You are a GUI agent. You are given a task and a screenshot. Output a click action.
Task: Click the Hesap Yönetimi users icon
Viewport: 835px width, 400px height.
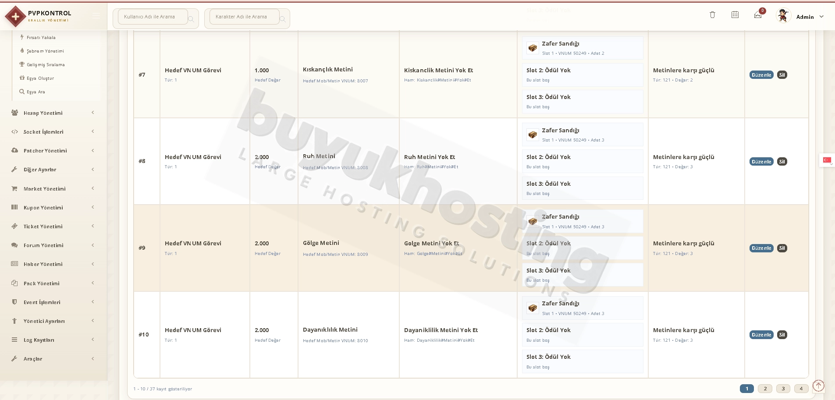[x=14, y=113]
